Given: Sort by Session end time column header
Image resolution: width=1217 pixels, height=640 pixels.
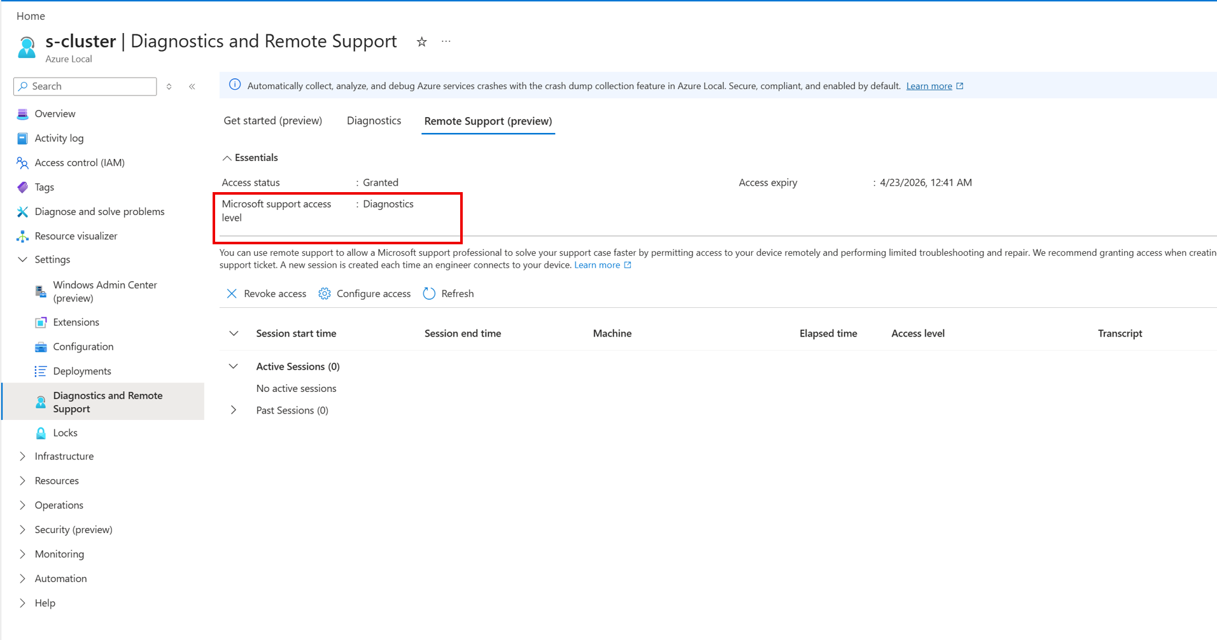Looking at the screenshot, I should tap(463, 333).
